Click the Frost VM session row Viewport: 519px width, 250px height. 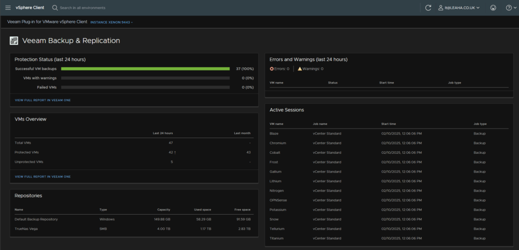click(389, 162)
